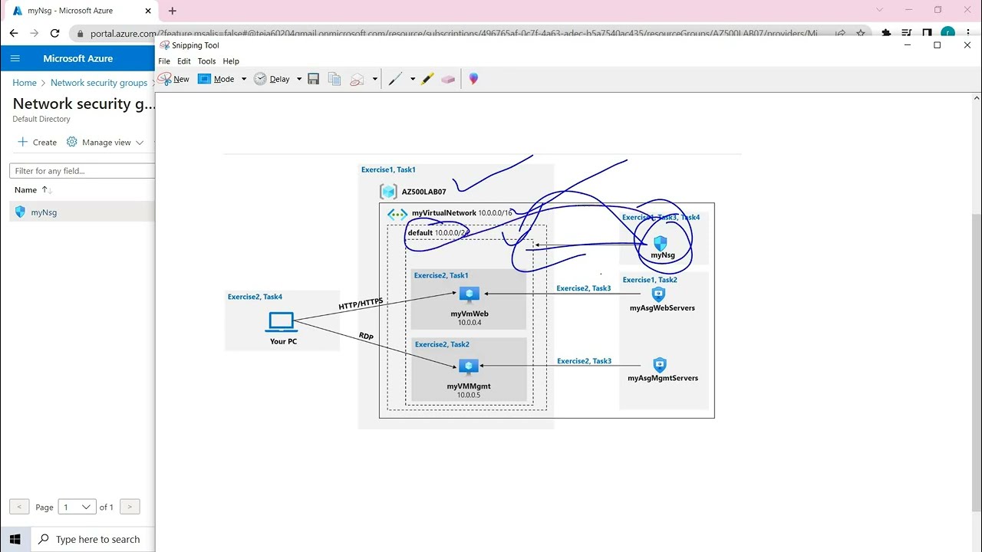Viewport: 982px width, 552px height.
Task: Open the Edit menu in Snipping Tool
Action: point(184,61)
